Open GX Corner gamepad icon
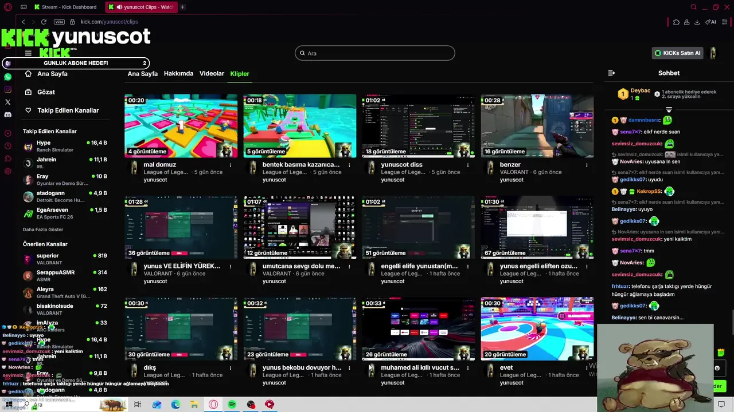The height and width of the screenshot is (412, 734). click(24, 7)
